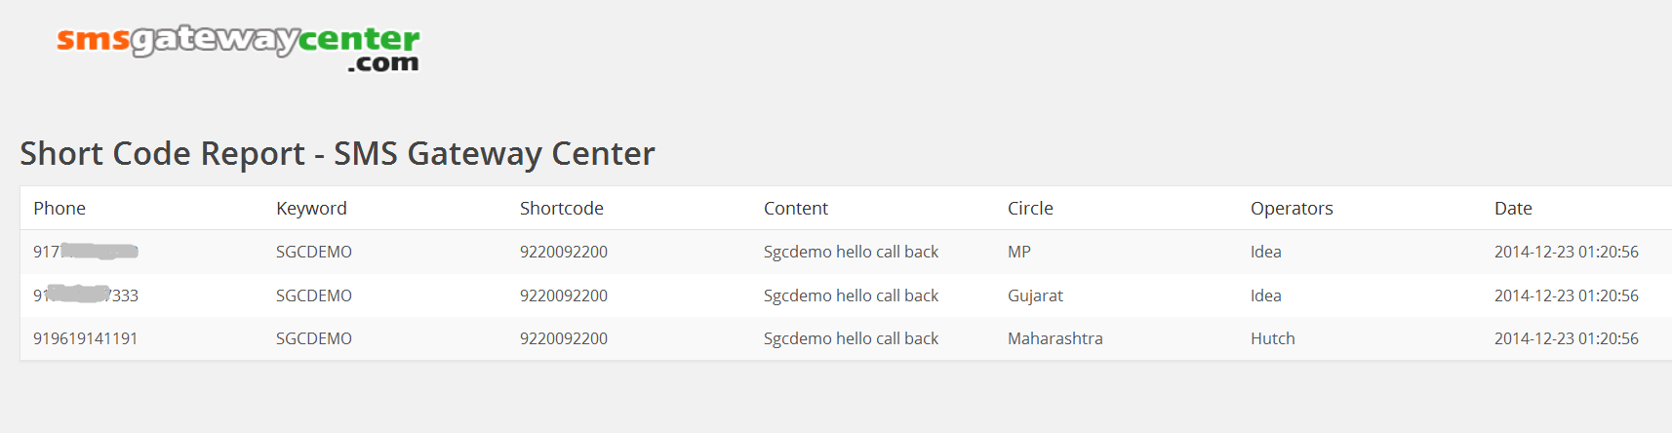Click the smsgatewaycenter.com logo
1672x433 pixels.
click(x=238, y=47)
